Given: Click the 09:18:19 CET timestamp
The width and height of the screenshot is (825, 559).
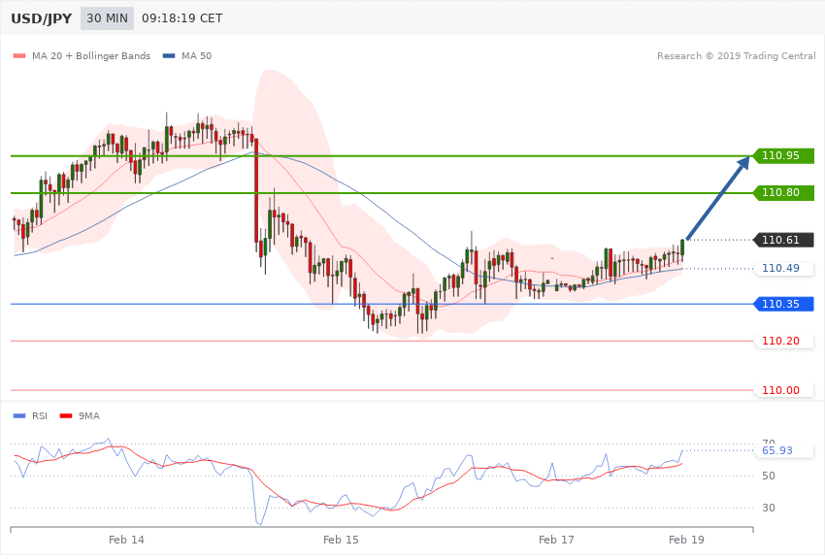Looking at the screenshot, I should 182,18.
